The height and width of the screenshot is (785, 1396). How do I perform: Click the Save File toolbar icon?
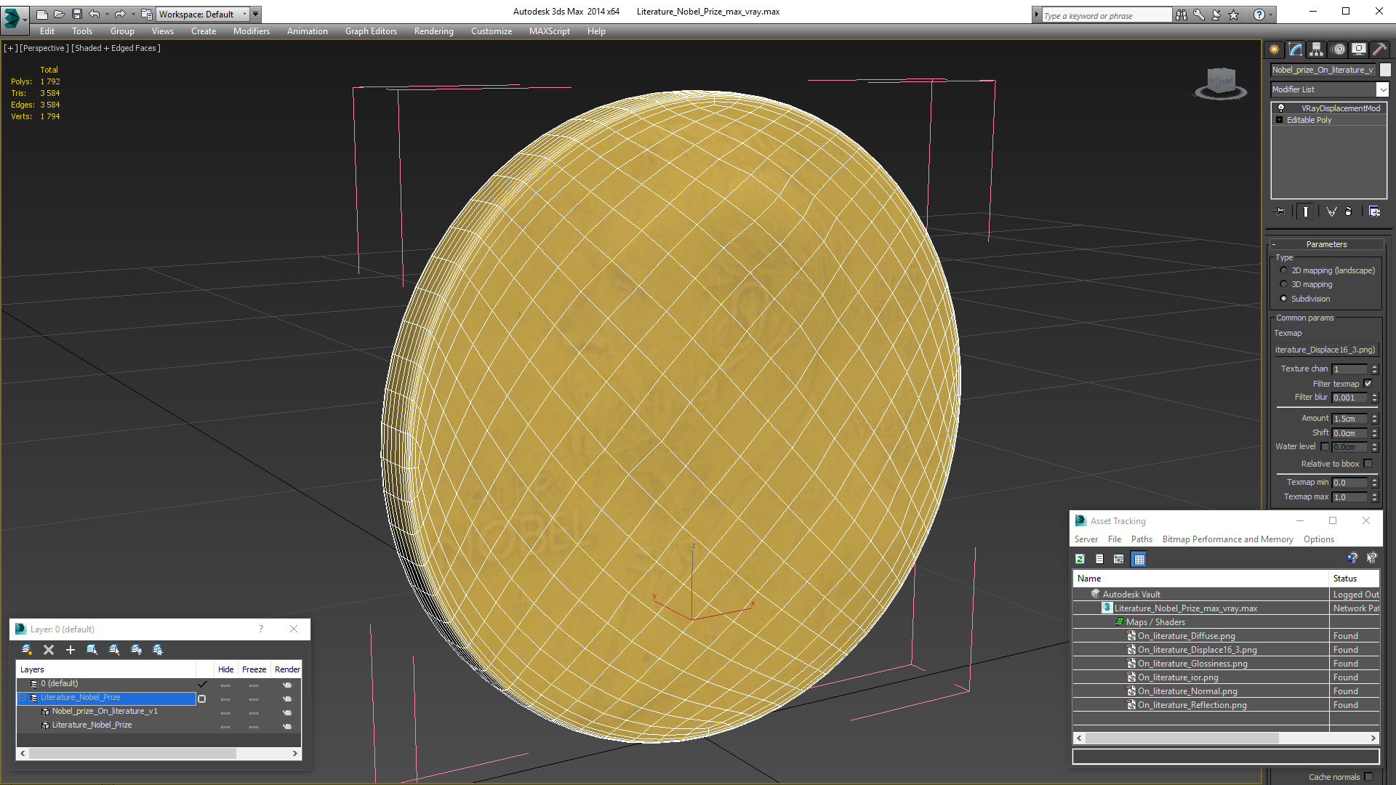pyautogui.click(x=77, y=14)
